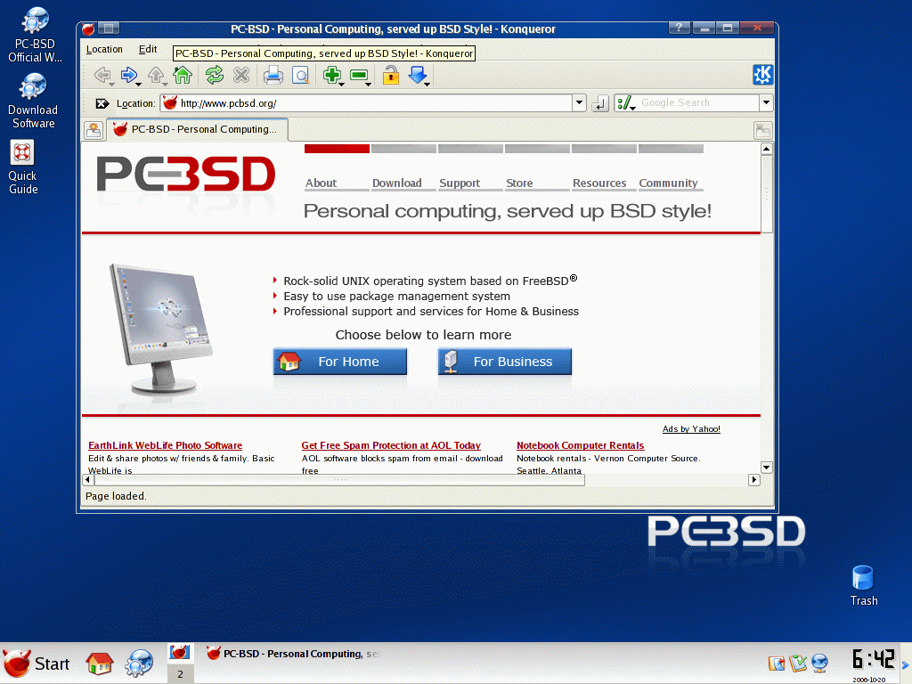Open Get Free Spam Protection at AOL Today

tap(391, 445)
